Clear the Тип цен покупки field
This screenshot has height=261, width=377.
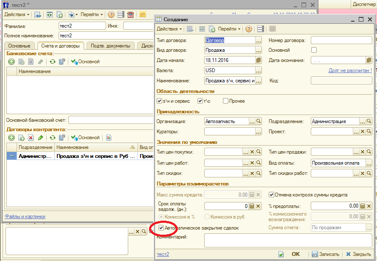tap(252, 152)
